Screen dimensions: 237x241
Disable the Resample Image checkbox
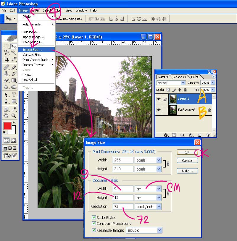click(x=94, y=230)
